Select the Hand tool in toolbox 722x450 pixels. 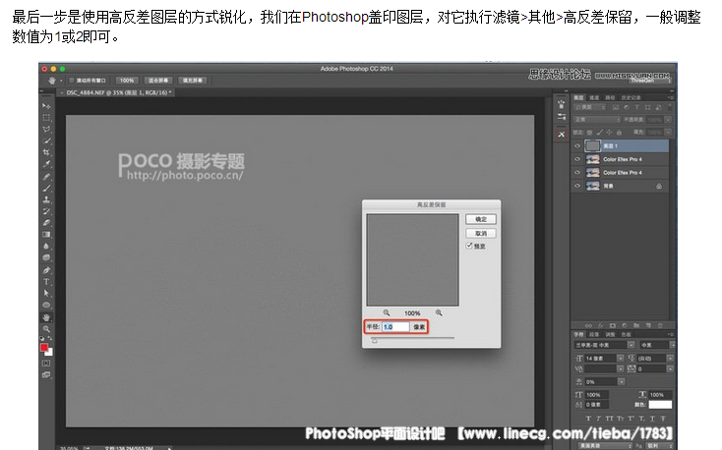[46, 317]
